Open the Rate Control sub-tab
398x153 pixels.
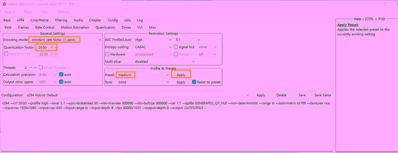pyautogui.click(x=45, y=27)
